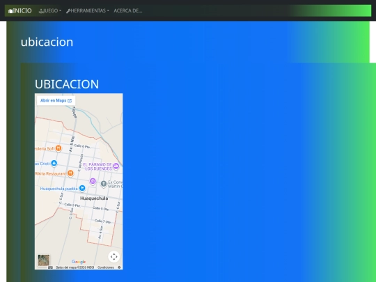This screenshot has height=282, width=376.
Task: Click the Rikita Restaurant orange marker
Action: coord(70,173)
